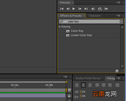
Task: Switch to Anchor Point Mover tab
Action: click(x=88, y=78)
